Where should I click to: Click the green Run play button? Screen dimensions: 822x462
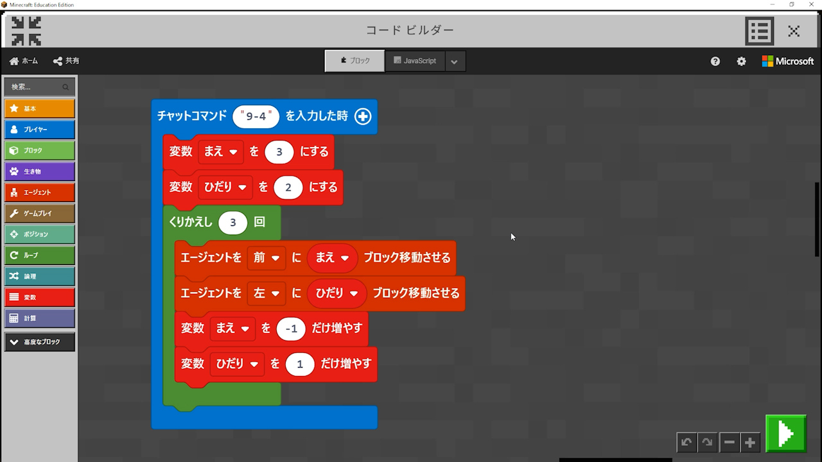[x=785, y=434]
